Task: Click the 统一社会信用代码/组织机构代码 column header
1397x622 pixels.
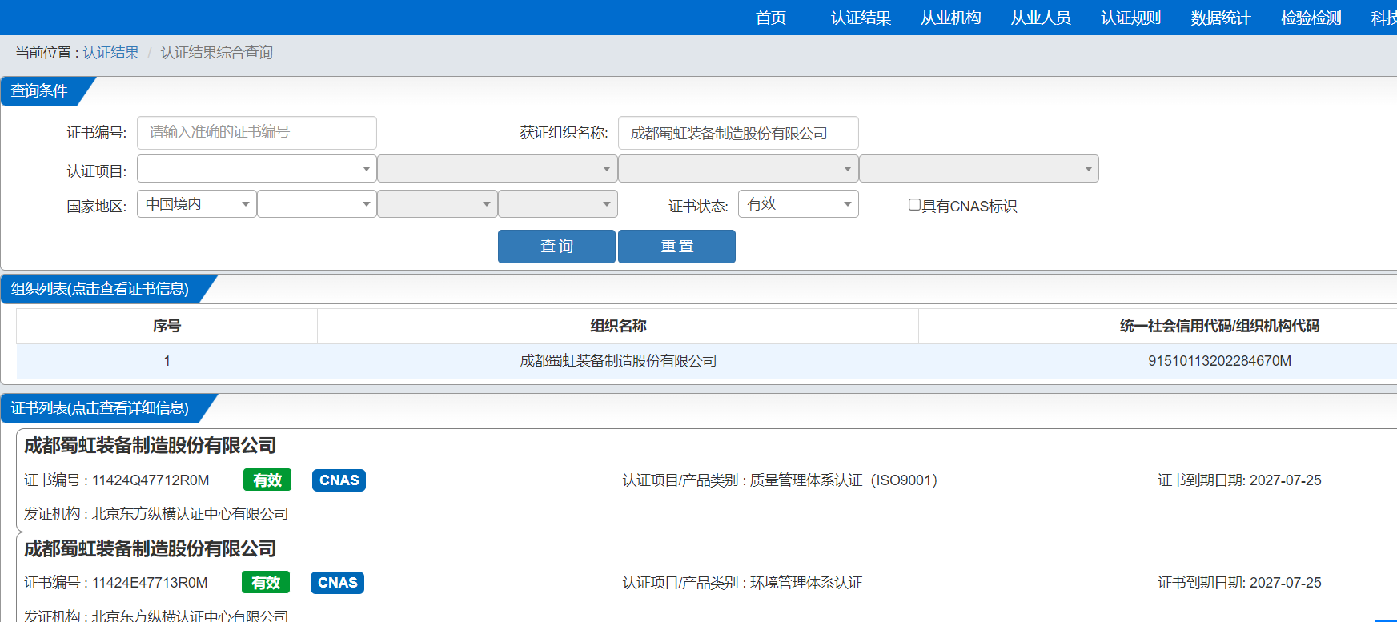Action: (1219, 326)
